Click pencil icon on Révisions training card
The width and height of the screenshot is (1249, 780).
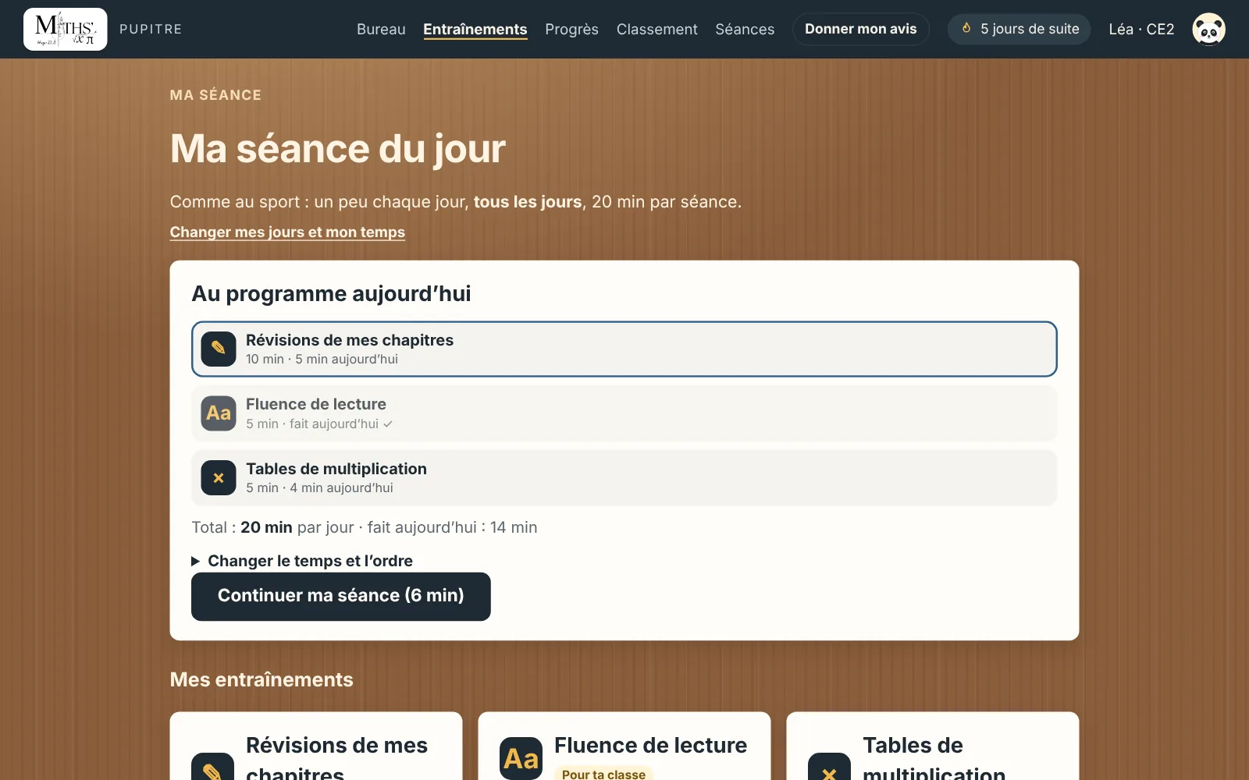pos(212,766)
